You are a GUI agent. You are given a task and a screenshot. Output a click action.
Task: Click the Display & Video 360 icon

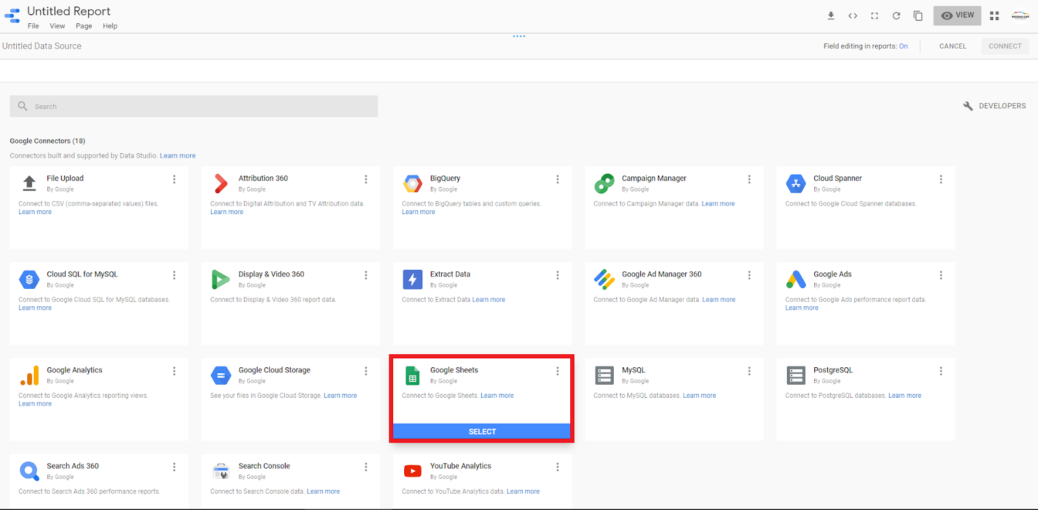221,280
